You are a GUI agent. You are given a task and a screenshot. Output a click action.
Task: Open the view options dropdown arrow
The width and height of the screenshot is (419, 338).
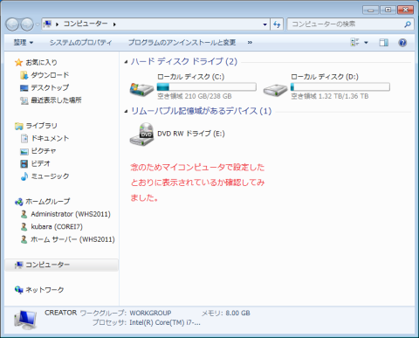tap(366, 43)
